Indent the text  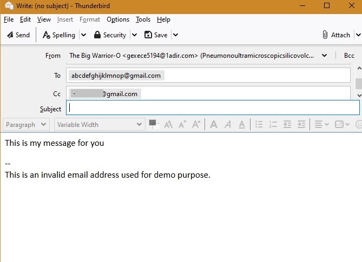(301, 124)
